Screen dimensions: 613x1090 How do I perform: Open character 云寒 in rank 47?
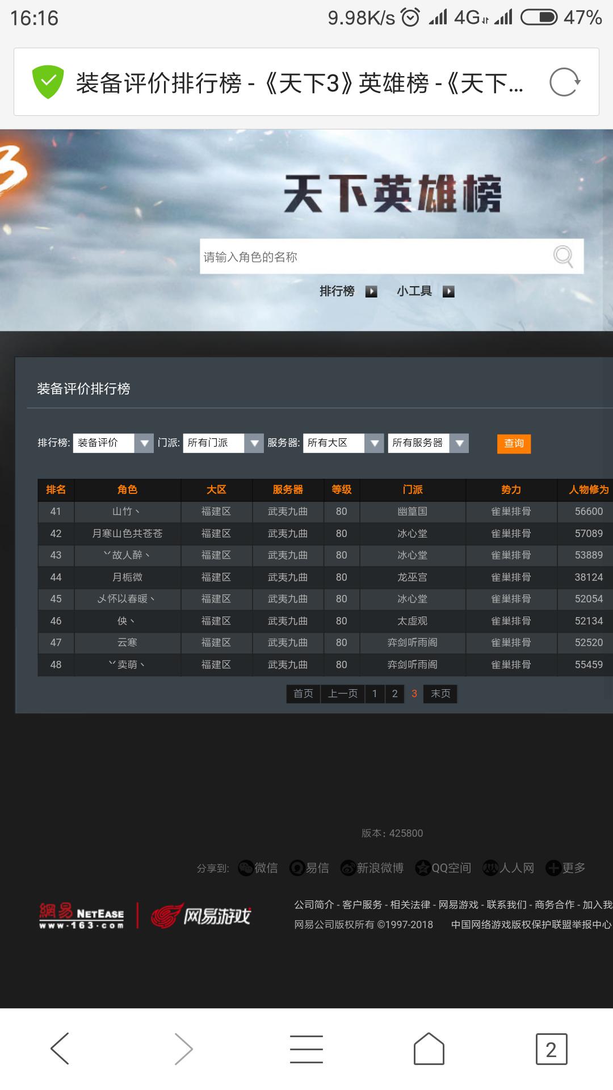127,643
